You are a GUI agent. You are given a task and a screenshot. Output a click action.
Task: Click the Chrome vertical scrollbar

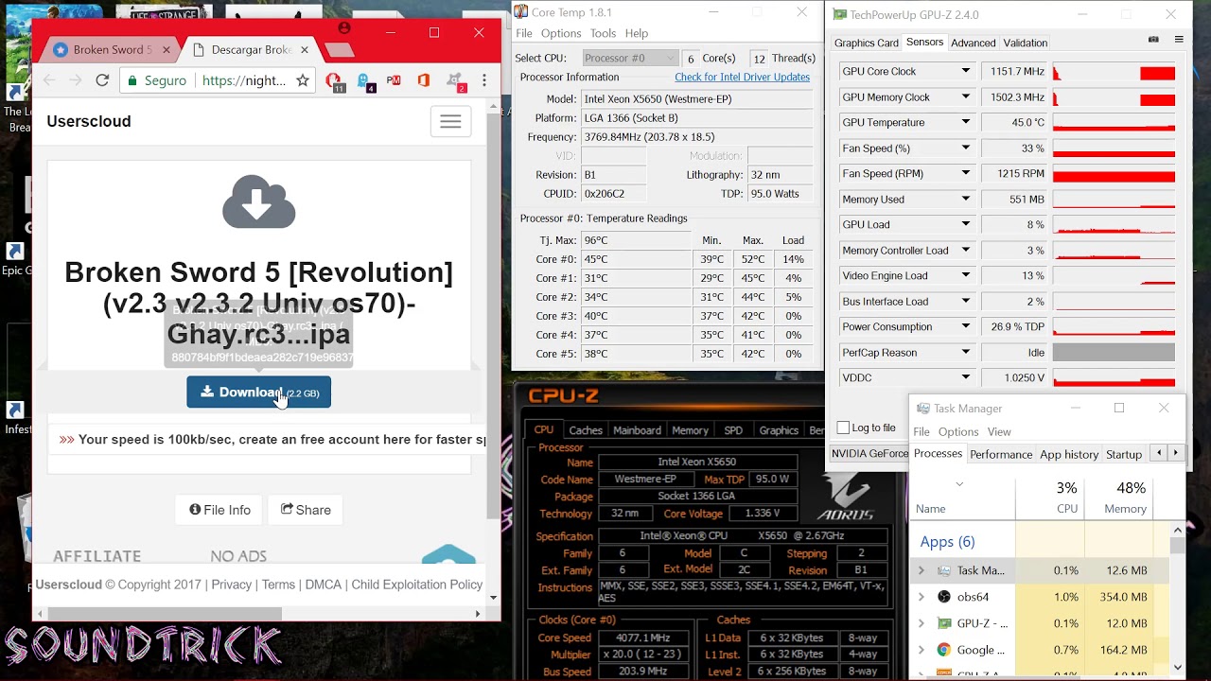coord(493,317)
